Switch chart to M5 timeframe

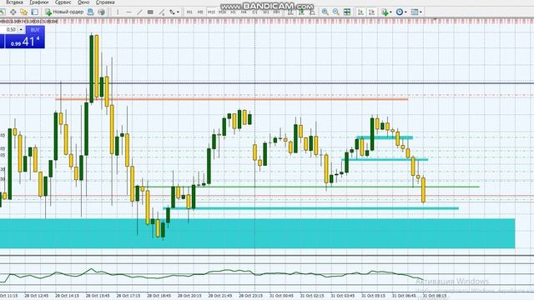click(x=200, y=12)
